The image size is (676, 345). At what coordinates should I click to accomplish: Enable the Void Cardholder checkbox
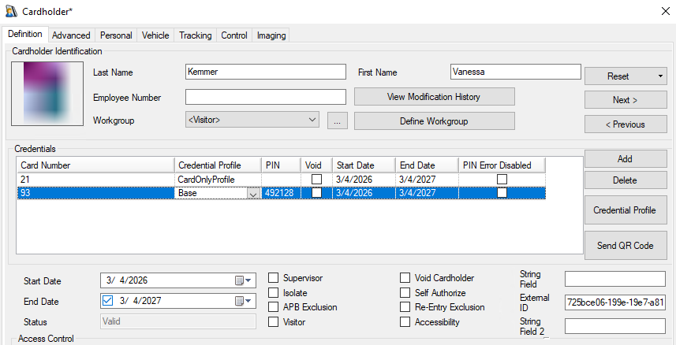(x=405, y=278)
